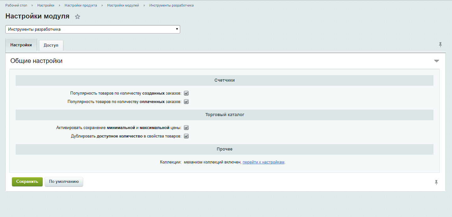Click Инструменты разработчика breadcrumb item
Viewport: 452px width, 217px height.
point(171,5)
